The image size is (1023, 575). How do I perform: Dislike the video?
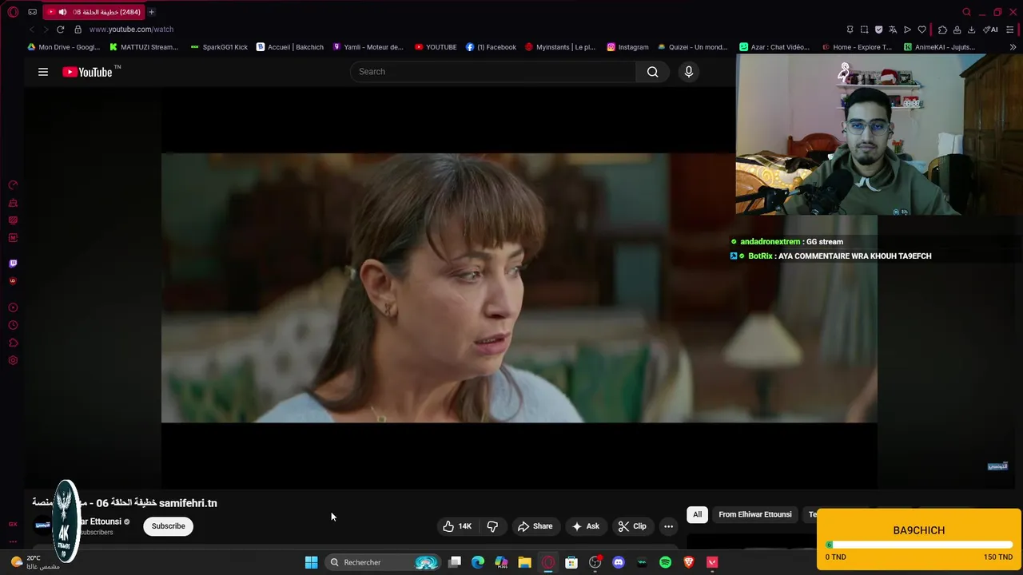492,526
